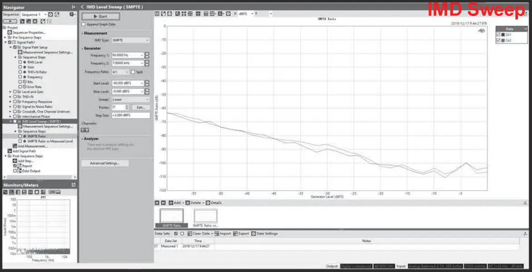
Task: Click the delete icon in Navigator toolbar
Action: 34,21
